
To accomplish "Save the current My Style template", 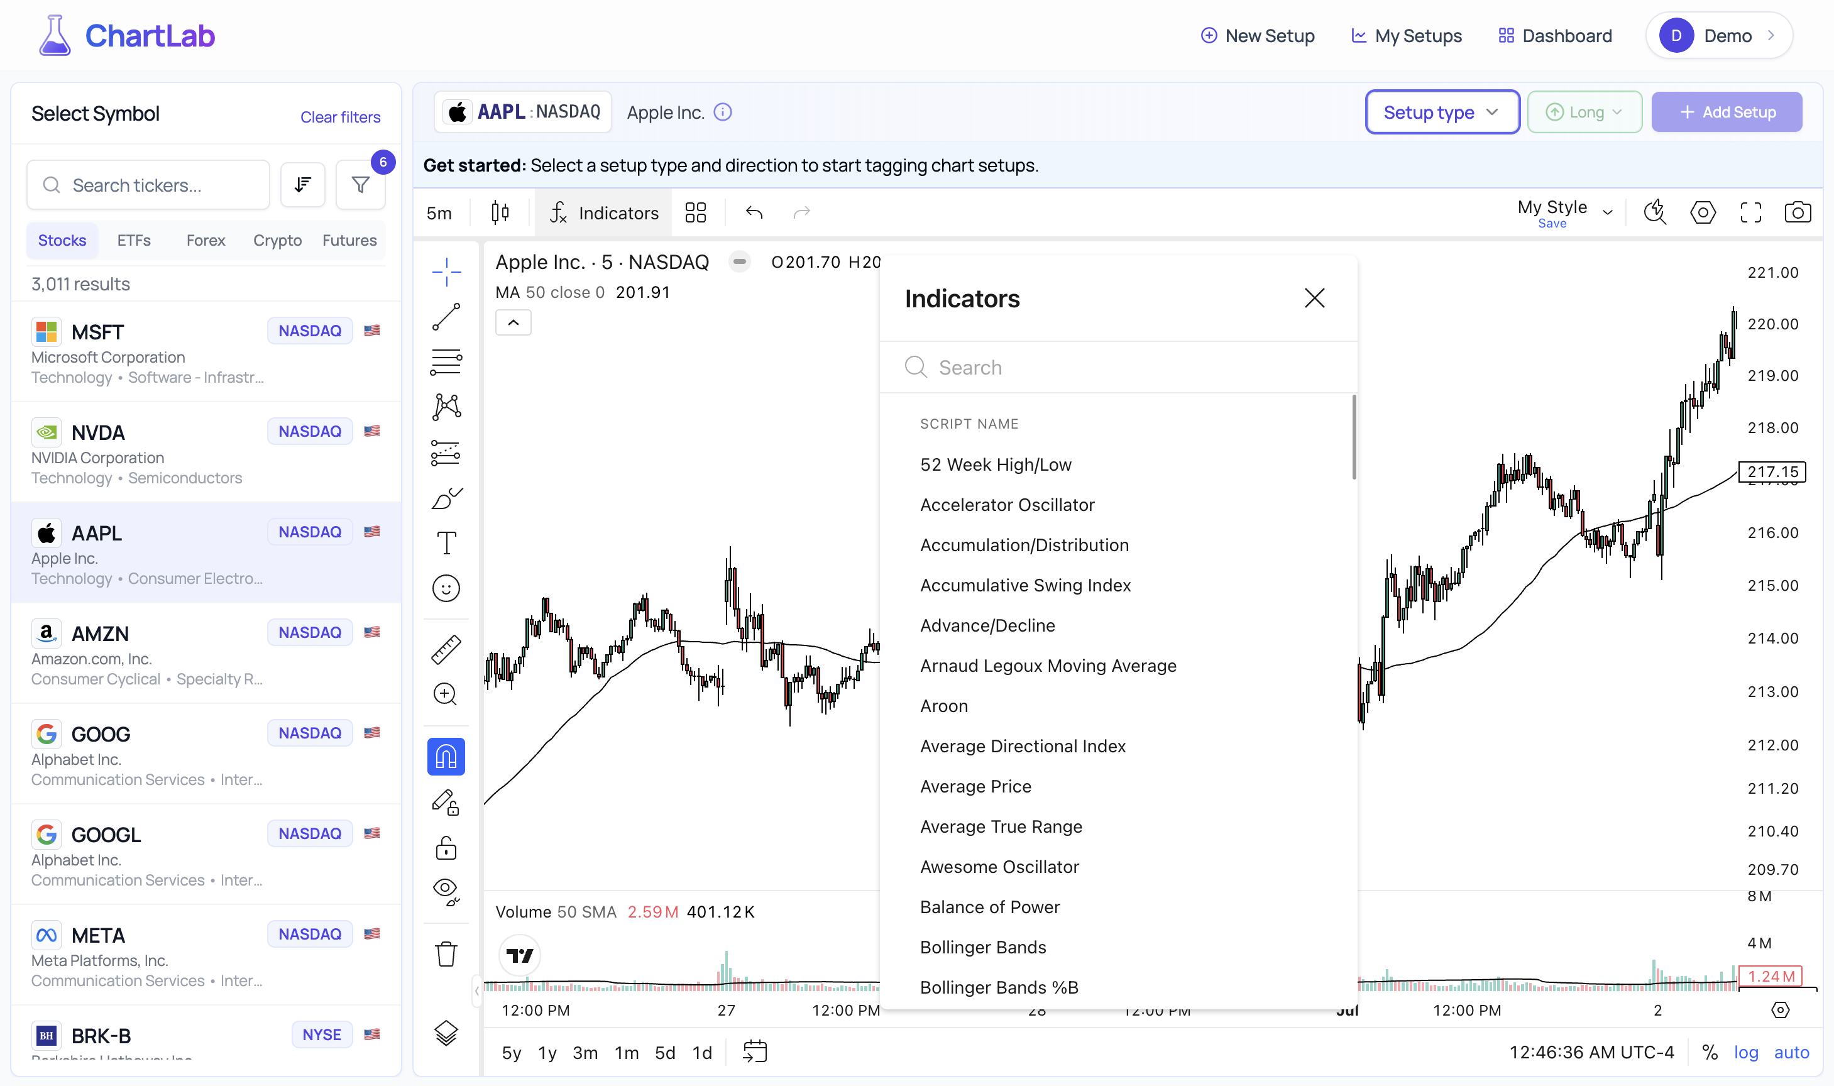I will coord(1552,223).
